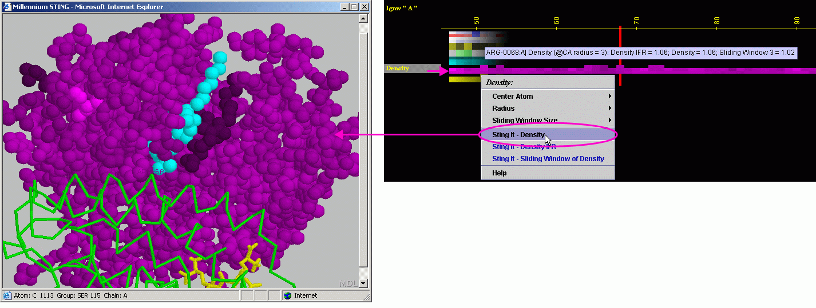Maximize the Millennium STING window
This screenshot has height=308, width=816.
(354, 7)
